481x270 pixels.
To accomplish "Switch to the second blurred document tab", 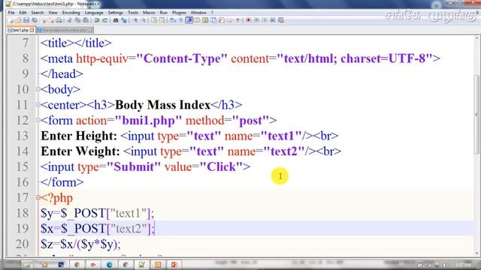I will point(65,30).
